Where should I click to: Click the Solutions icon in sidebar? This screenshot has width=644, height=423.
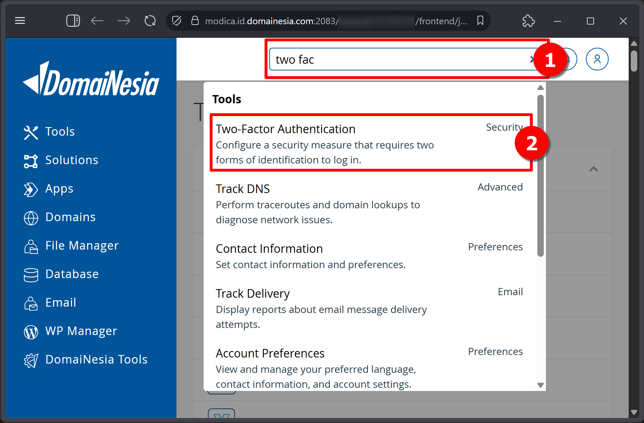(x=31, y=161)
